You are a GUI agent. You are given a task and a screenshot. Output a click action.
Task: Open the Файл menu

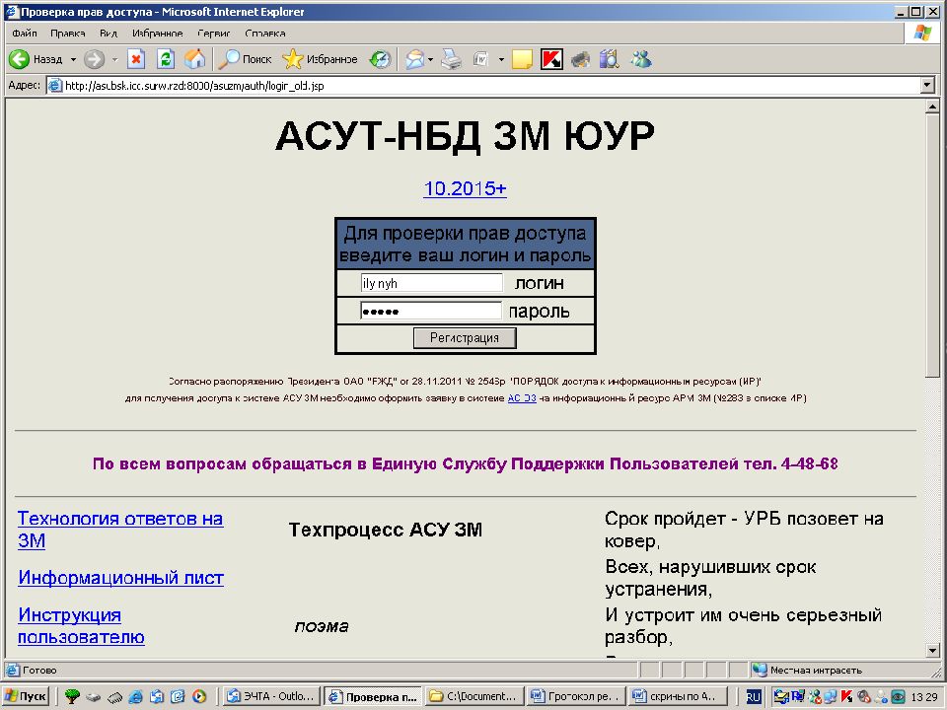tap(24, 34)
